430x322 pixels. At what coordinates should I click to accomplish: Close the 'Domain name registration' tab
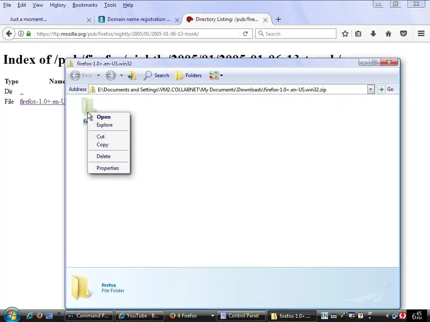tap(177, 20)
